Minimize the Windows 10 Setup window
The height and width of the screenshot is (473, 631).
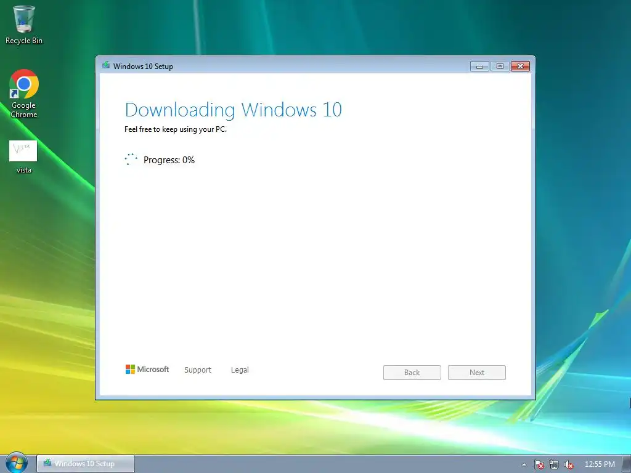pyautogui.click(x=479, y=67)
